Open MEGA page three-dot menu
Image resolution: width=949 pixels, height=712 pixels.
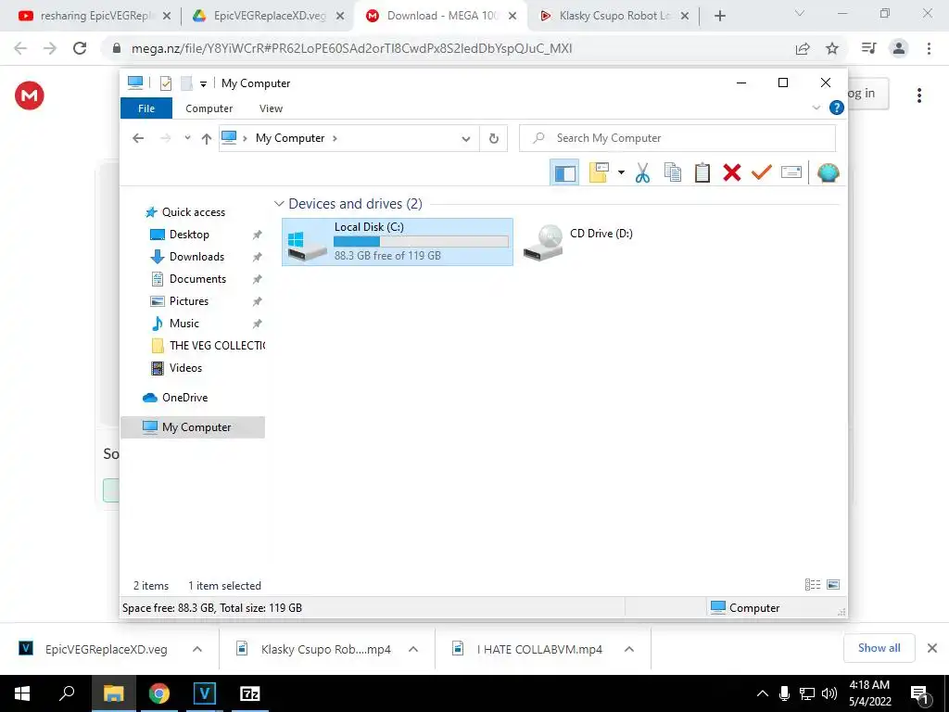pos(918,95)
